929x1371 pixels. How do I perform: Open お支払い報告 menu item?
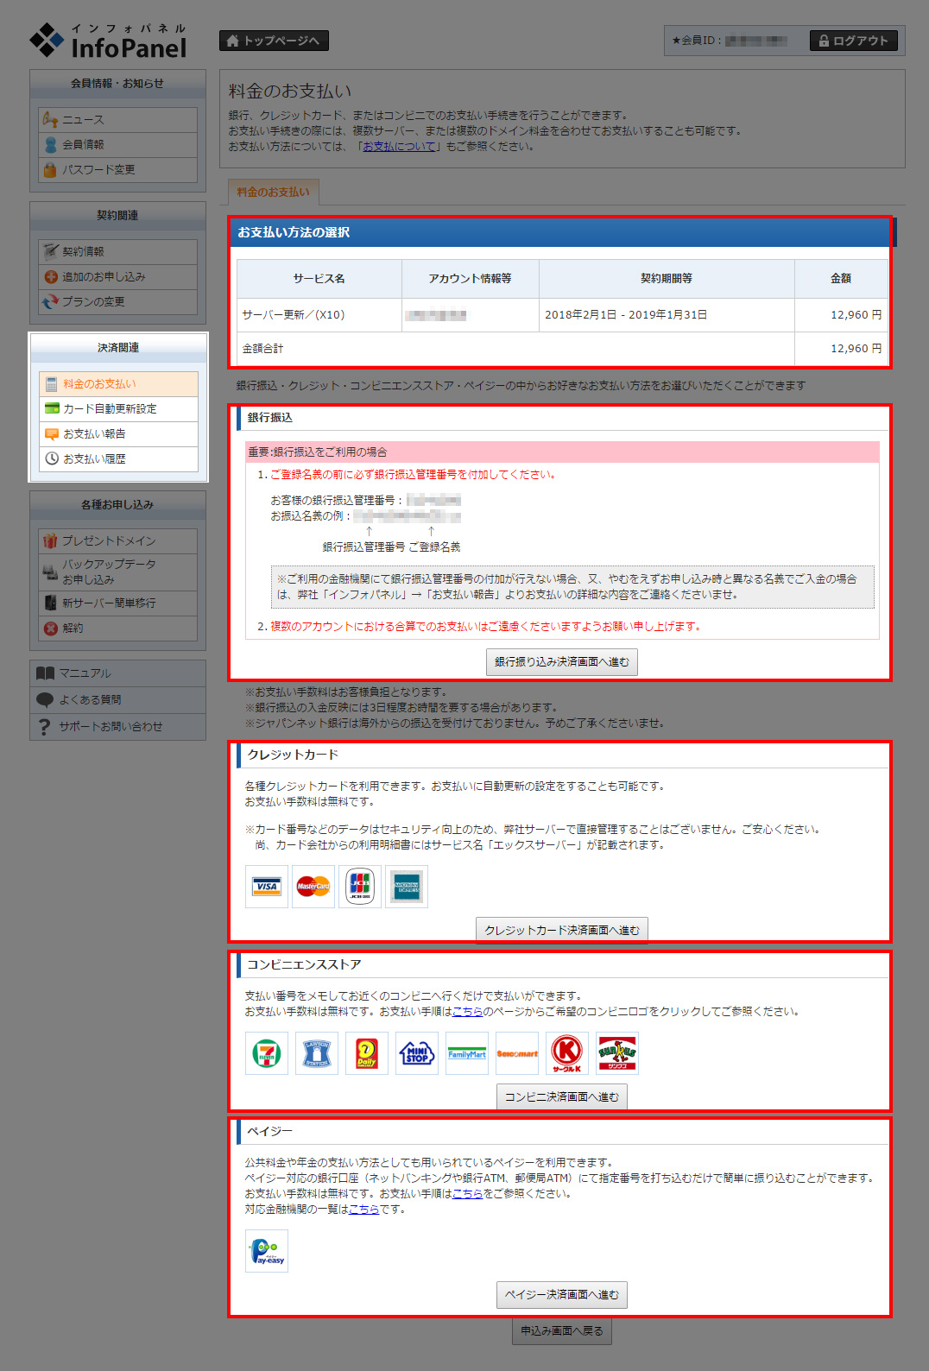click(x=118, y=433)
